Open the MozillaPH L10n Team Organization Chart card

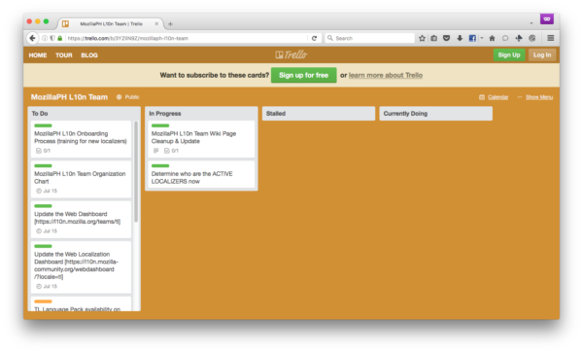81,179
